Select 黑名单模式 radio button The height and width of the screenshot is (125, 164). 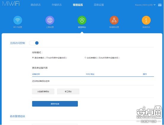[x=33, y=57]
